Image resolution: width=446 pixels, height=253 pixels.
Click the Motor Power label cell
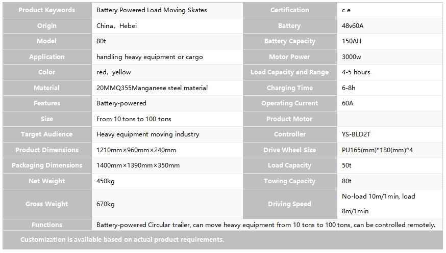tap(290, 57)
